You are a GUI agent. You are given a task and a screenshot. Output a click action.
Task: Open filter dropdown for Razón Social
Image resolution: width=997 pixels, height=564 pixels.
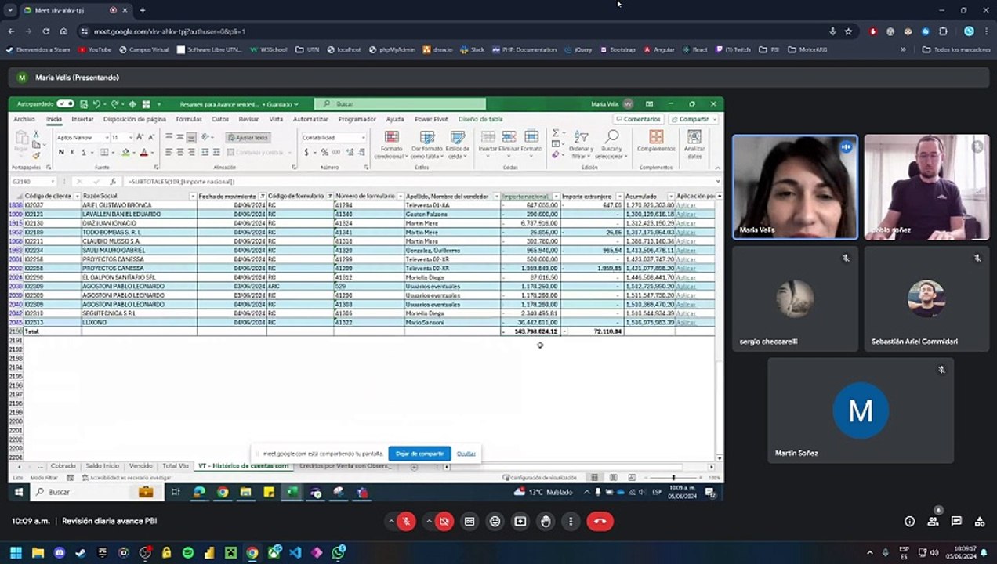[191, 196]
